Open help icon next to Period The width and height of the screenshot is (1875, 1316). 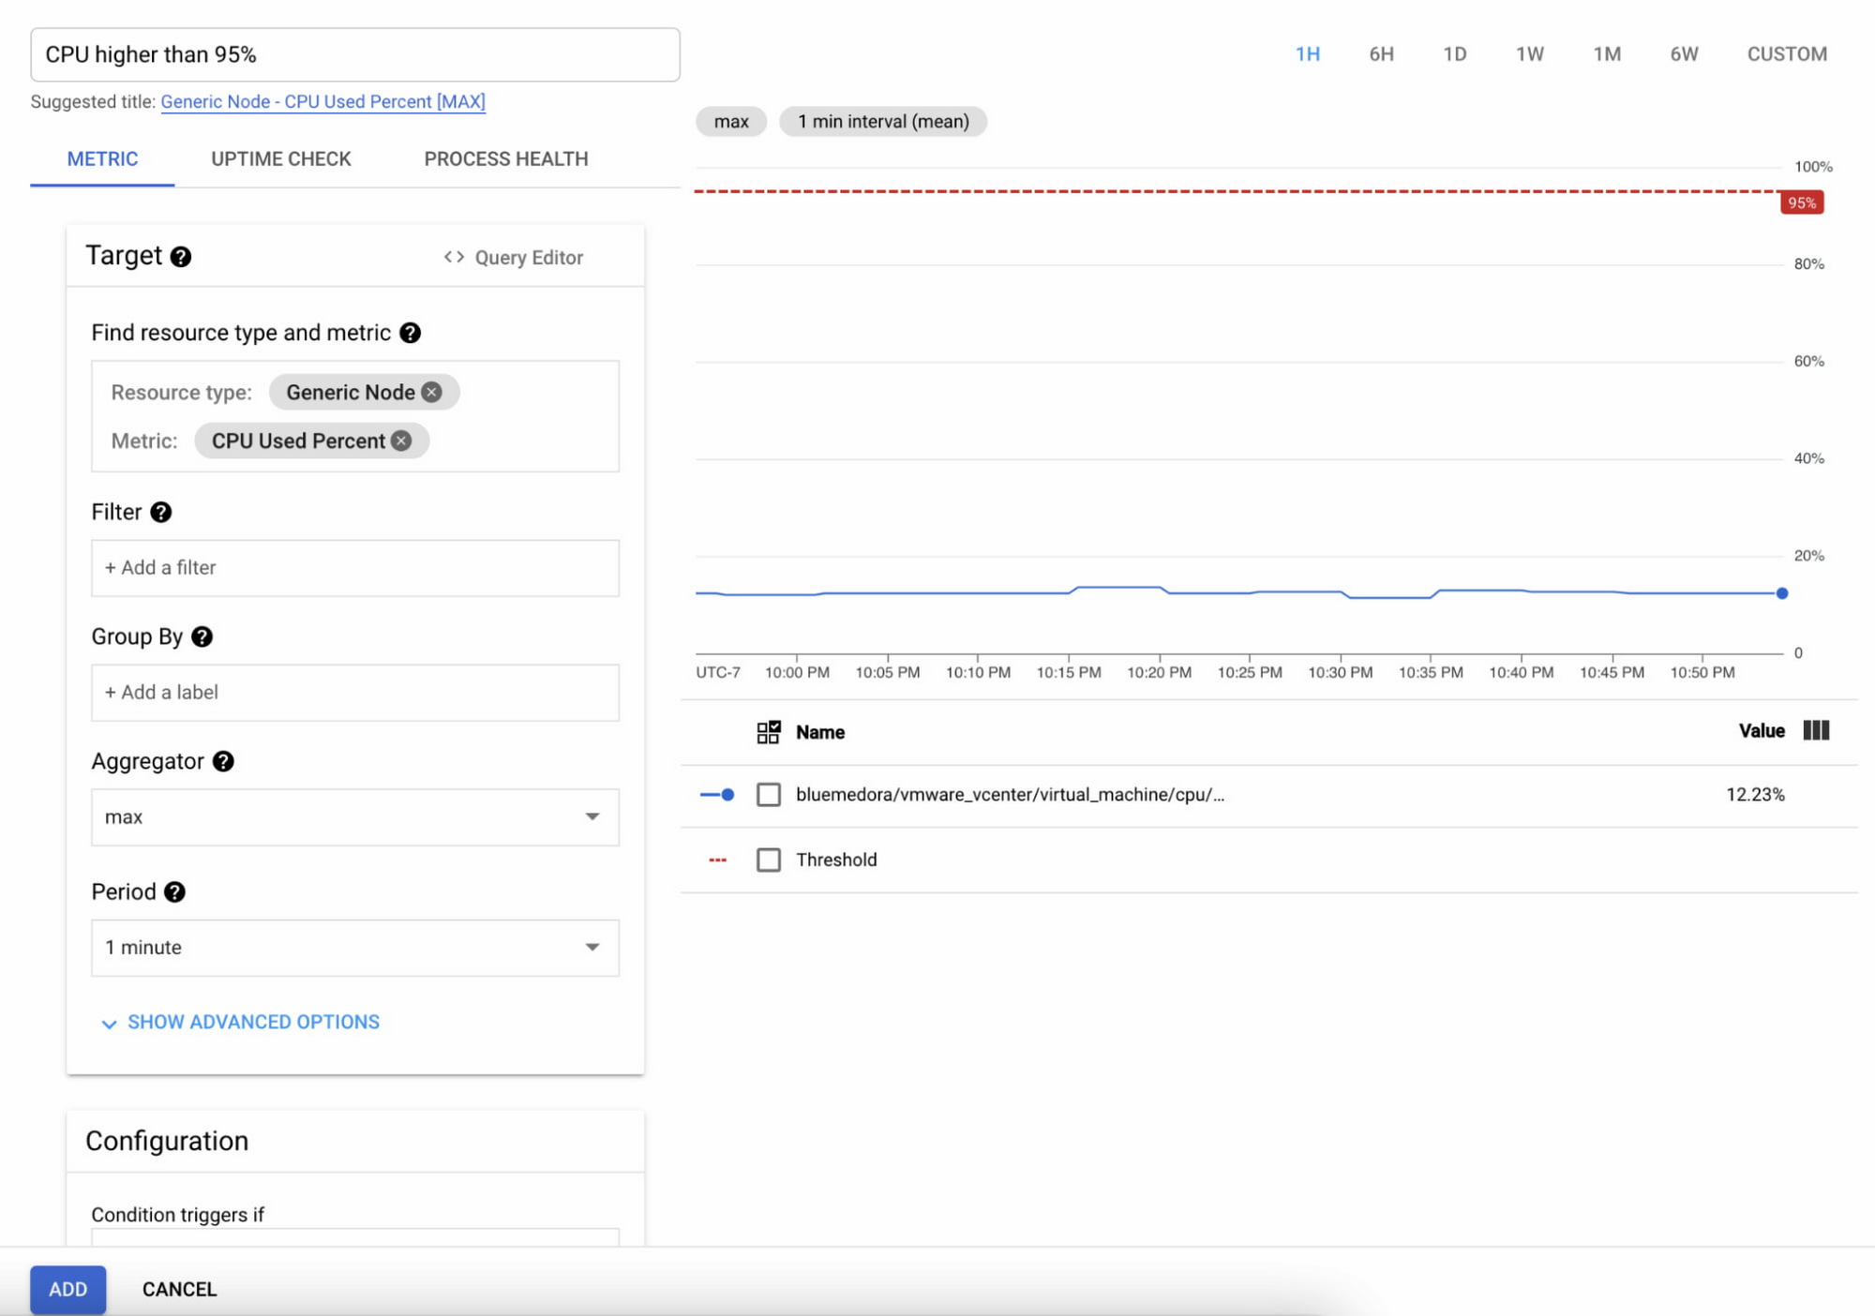[174, 891]
